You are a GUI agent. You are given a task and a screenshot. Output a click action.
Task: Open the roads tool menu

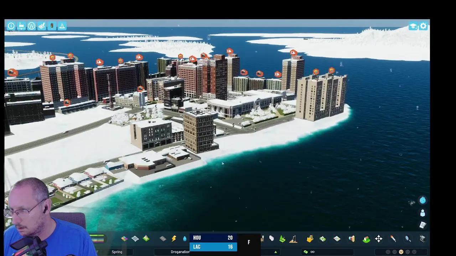click(163, 239)
